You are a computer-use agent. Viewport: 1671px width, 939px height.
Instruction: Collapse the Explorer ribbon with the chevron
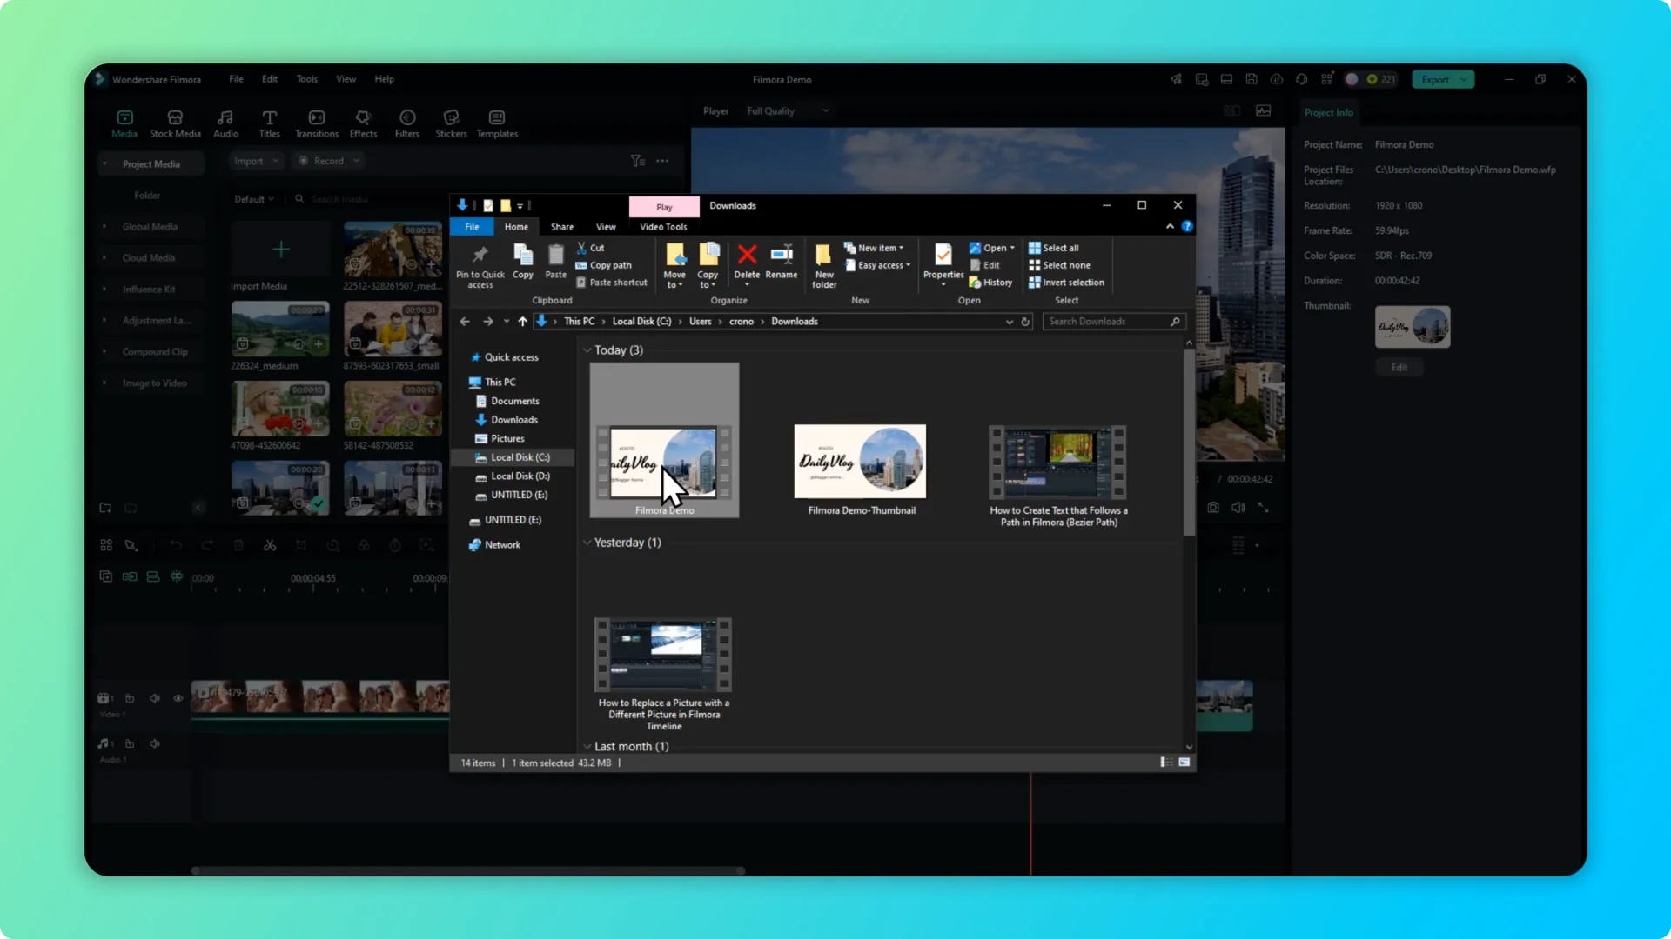1170,226
